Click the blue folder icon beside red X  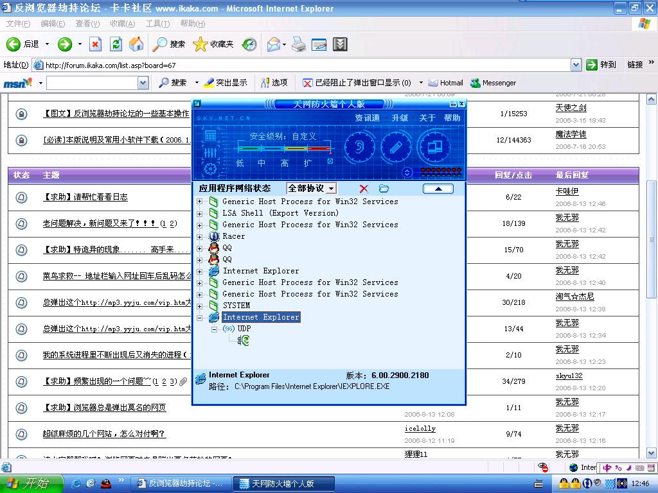pos(384,189)
